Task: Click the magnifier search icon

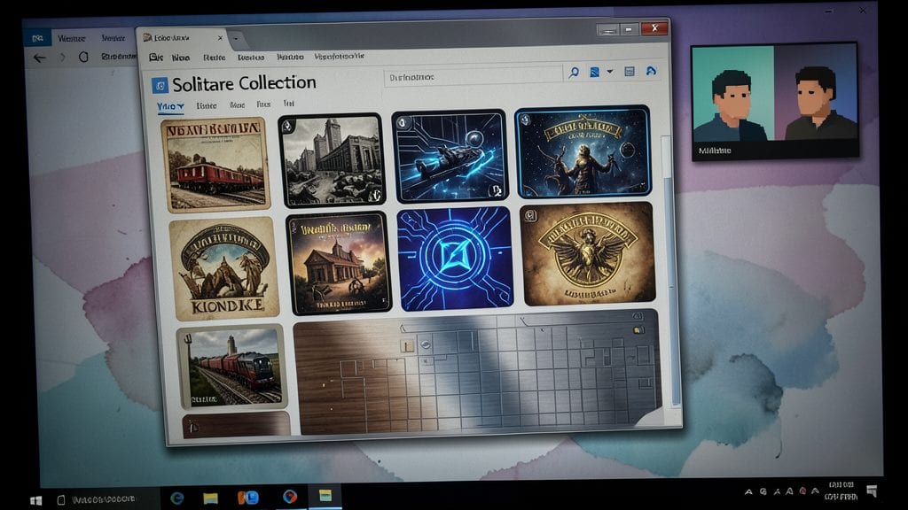Action: tap(574, 73)
